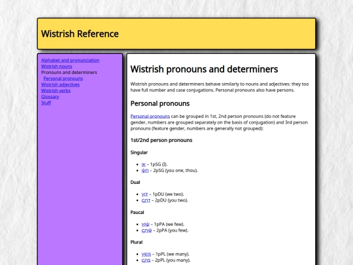The image size is (353, 265).
Task: Click the Wistrish Reference site title
Action: [80, 34]
